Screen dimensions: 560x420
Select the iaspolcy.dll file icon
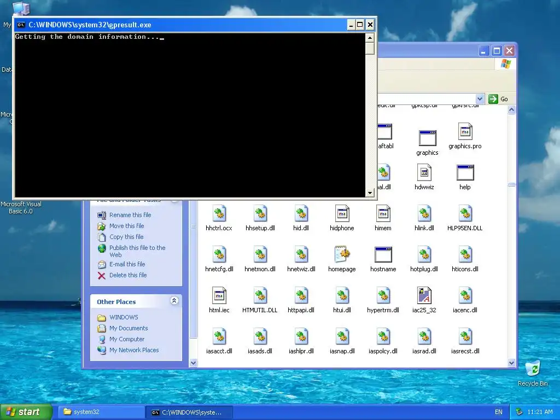(x=383, y=337)
